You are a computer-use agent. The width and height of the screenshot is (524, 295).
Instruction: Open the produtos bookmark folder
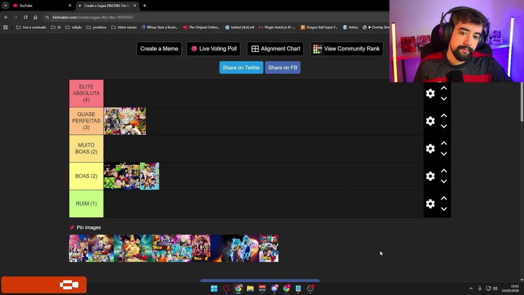pyautogui.click(x=97, y=27)
